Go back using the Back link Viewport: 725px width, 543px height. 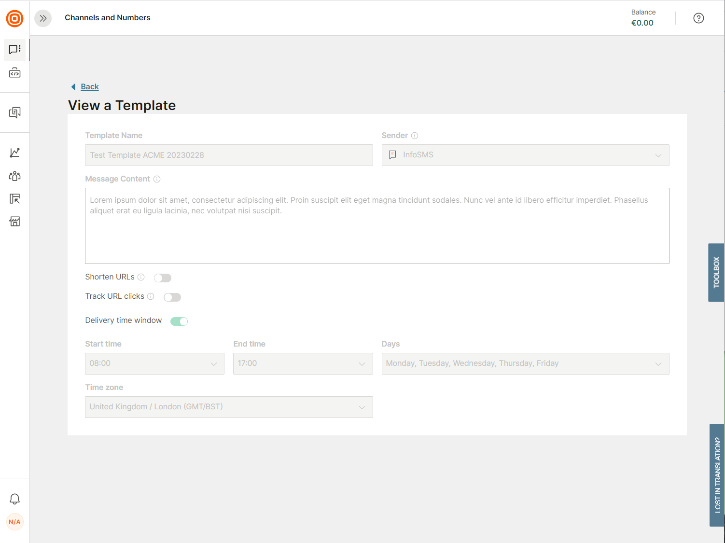(x=89, y=87)
